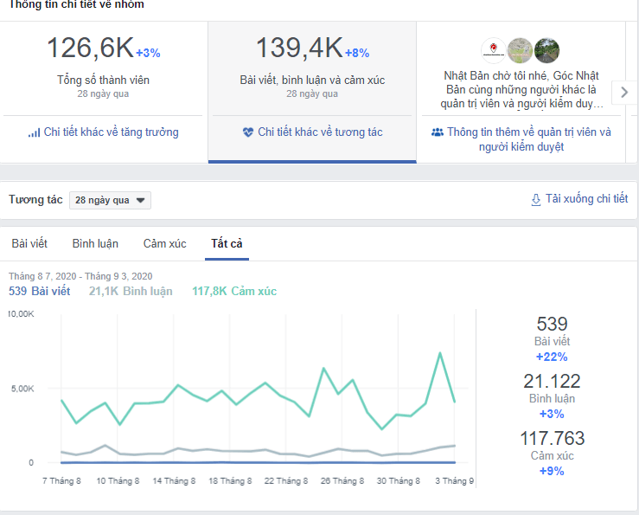Click the heart engagement icon
The width and height of the screenshot is (639, 515).
[248, 132]
